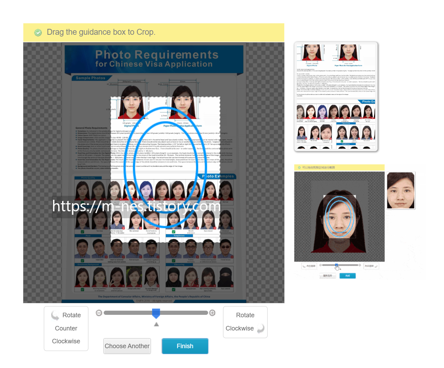Viewport: 444px width, 368px height.
Task: Click the Rotate Clockwise button
Action: pos(245,322)
